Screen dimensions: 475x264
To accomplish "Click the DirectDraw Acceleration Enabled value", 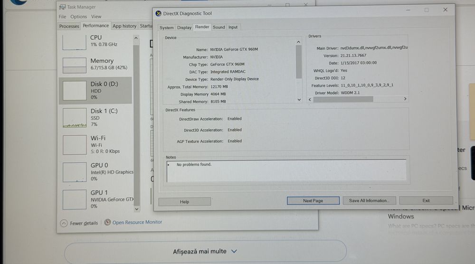I will coord(235,119).
